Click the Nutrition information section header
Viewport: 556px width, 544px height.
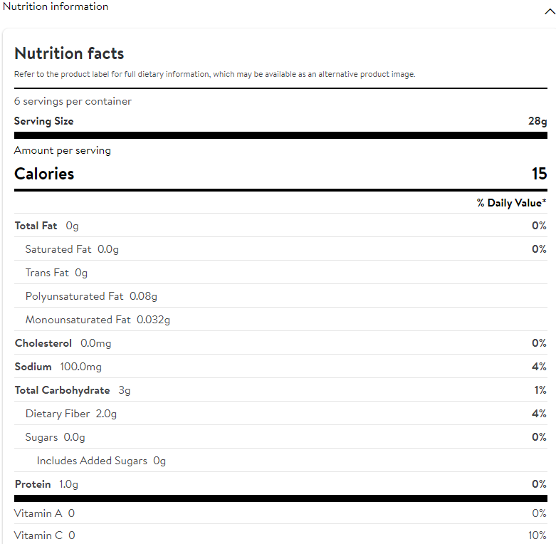pyautogui.click(x=56, y=6)
